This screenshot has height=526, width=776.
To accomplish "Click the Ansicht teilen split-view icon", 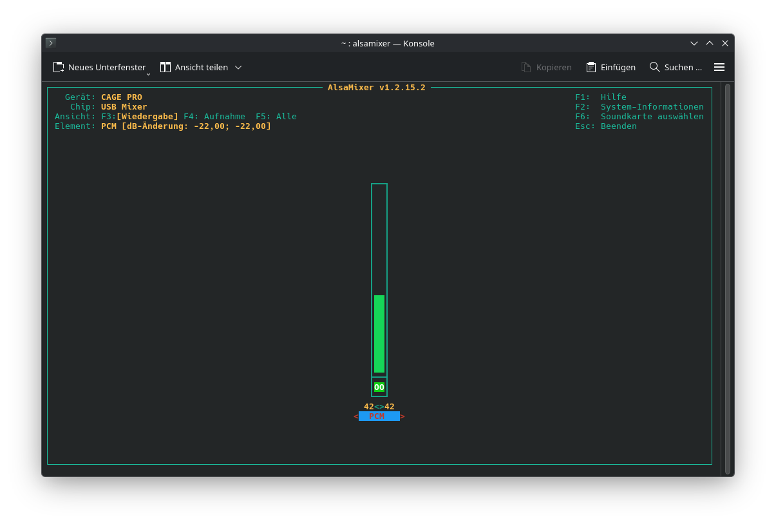I will (x=164, y=66).
